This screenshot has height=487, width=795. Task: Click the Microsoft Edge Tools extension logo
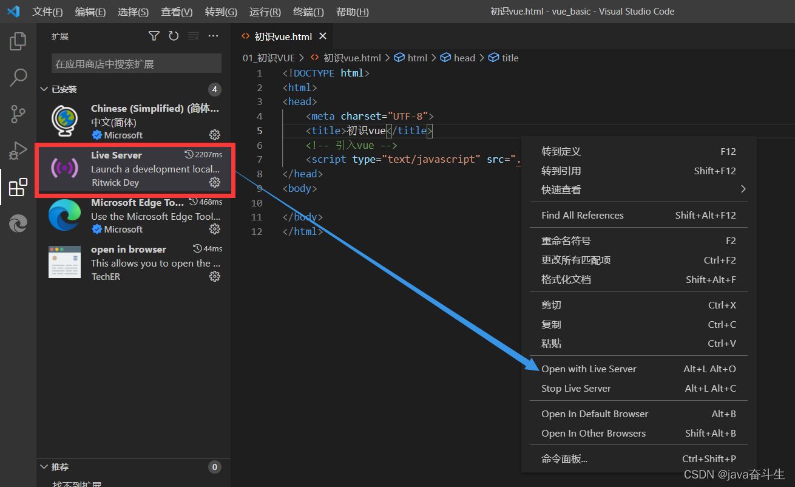[x=65, y=215]
